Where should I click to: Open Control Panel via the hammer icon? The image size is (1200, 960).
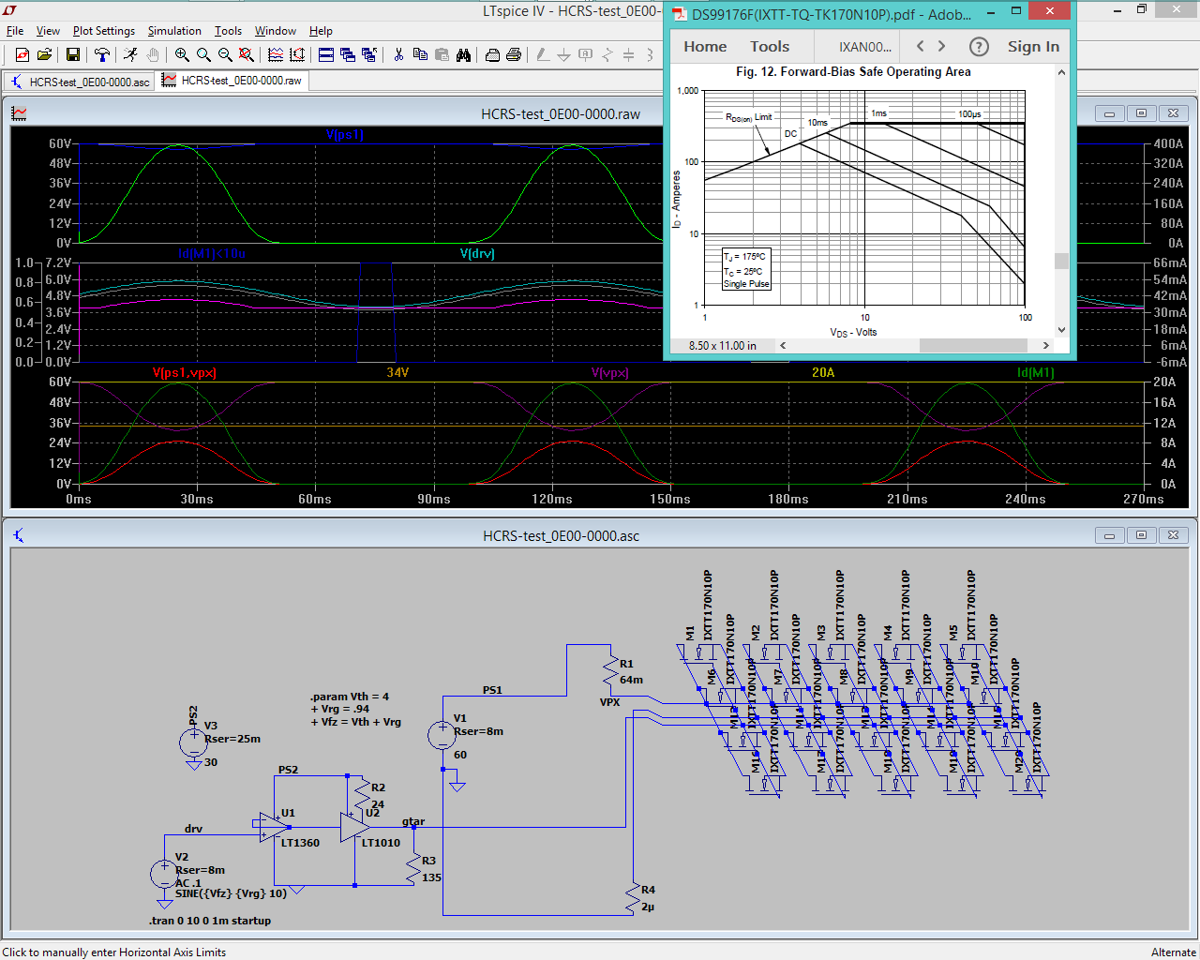click(102, 55)
